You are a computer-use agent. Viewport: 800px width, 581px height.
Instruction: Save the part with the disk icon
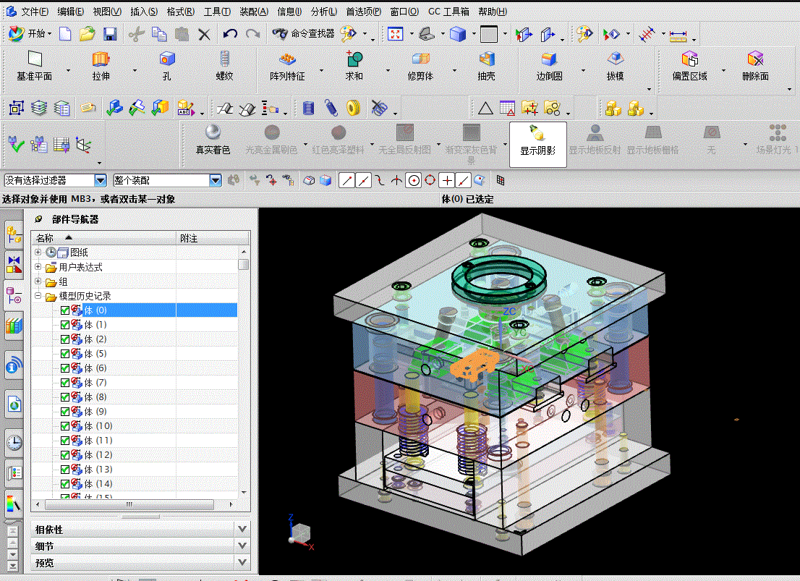(x=110, y=34)
